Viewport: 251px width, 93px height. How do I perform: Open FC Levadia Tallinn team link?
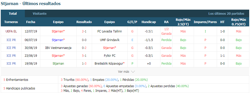(x=110, y=31)
